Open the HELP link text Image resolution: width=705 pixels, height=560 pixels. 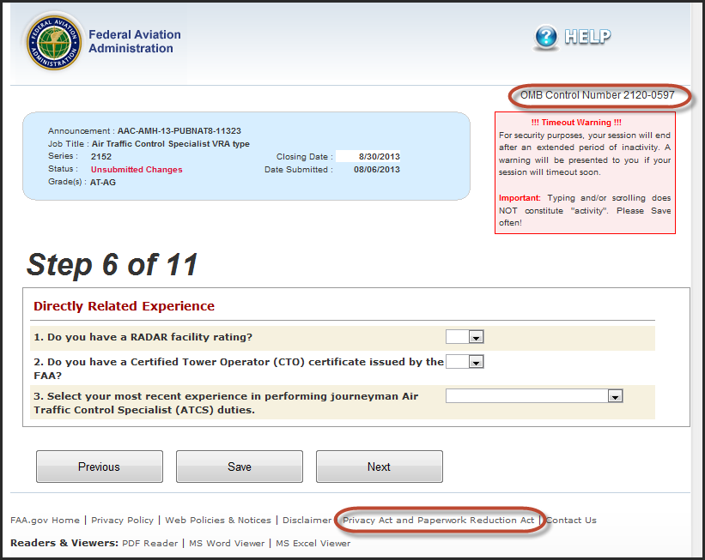(x=587, y=36)
